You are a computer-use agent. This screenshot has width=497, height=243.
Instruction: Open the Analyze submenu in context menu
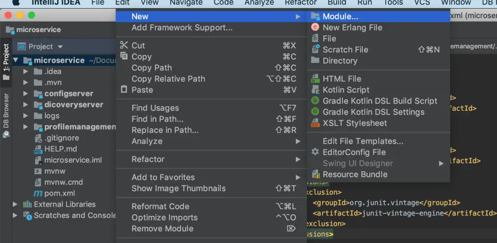(211, 141)
